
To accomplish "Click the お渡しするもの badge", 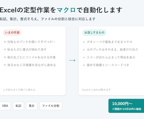I will [x=94, y=33].
